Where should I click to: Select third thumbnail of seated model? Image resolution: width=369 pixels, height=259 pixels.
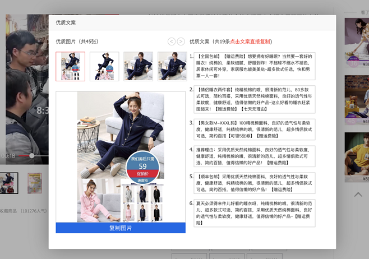click(139, 67)
